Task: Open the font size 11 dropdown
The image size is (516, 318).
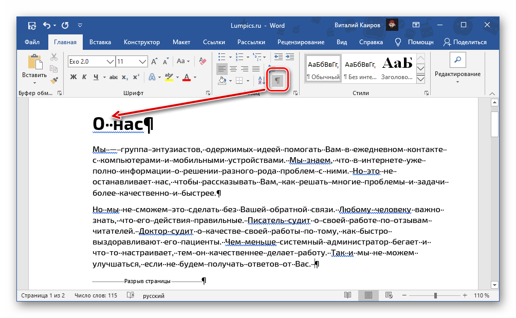Action: (142, 62)
